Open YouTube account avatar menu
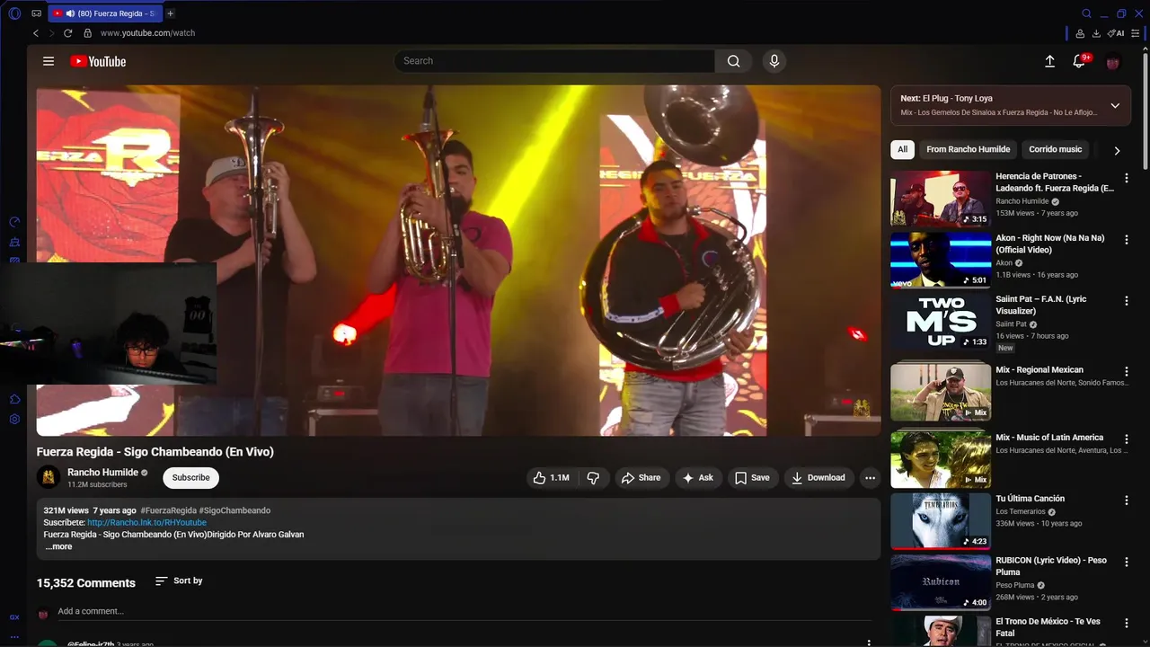Screen dimensions: 1150x647 (x=1113, y=62)
